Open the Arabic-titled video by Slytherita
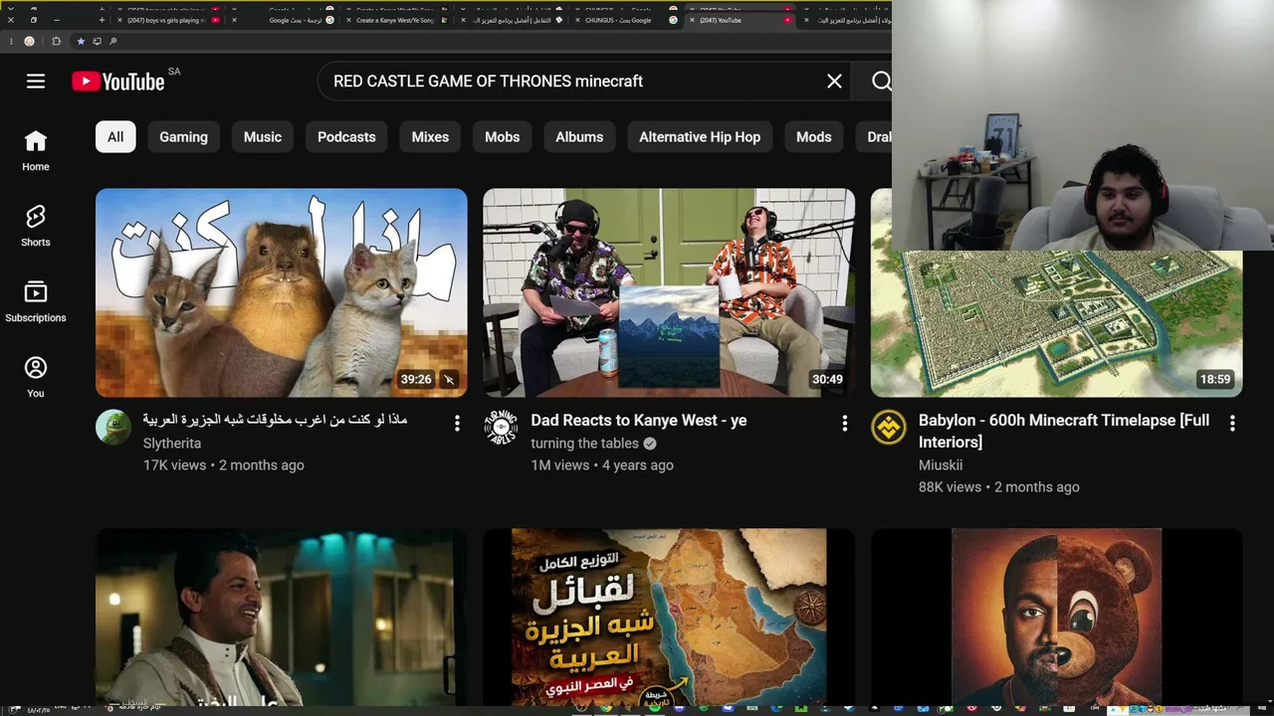 coord(275,420)
